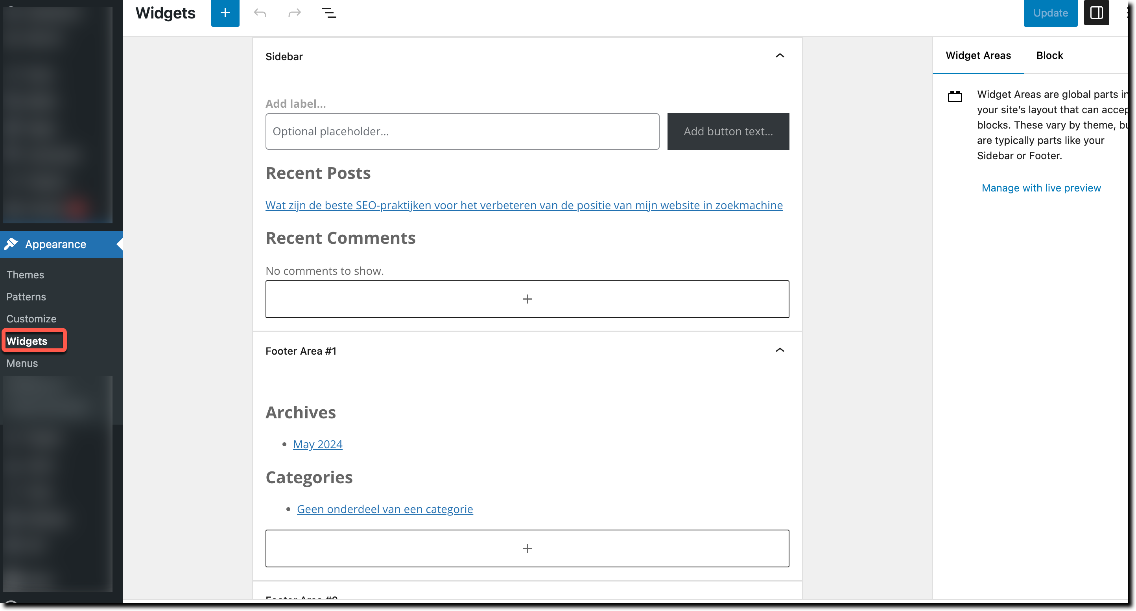
Task: Open the Customize submenu item
Action: pyautogui.click(x=31, y=319)
